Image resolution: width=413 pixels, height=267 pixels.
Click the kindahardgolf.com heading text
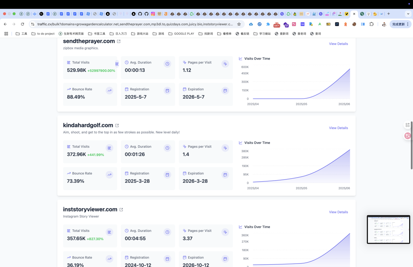pos(88,125)
